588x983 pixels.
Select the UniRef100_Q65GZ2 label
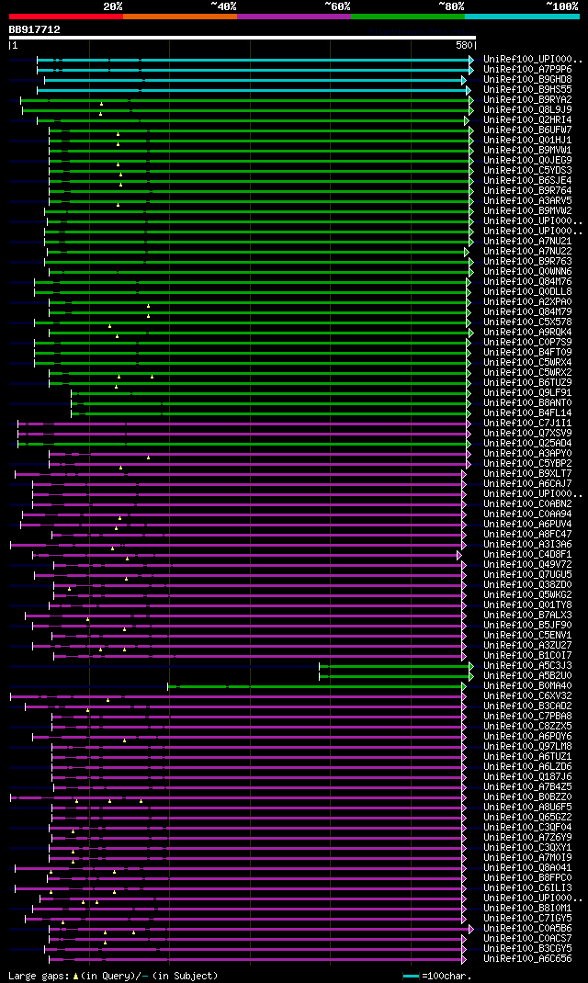tap(527, 818)
